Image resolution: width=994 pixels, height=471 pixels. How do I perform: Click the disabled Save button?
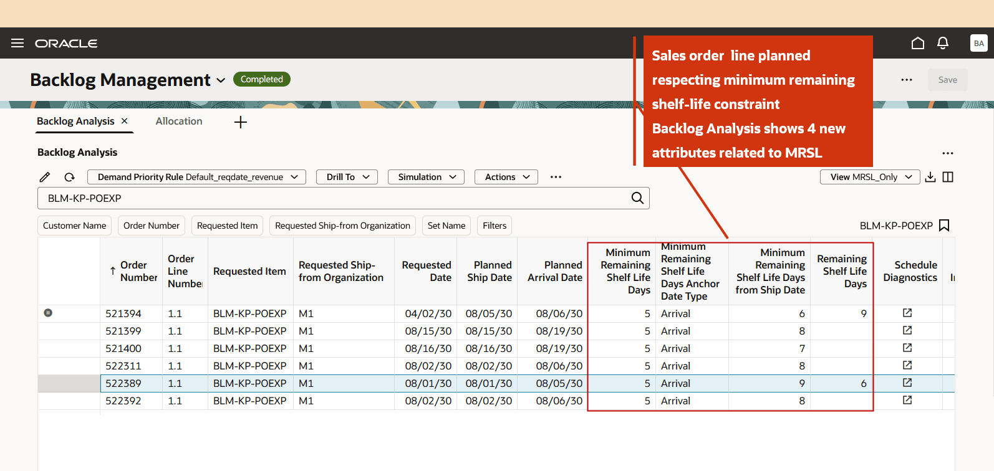(948, 80)
